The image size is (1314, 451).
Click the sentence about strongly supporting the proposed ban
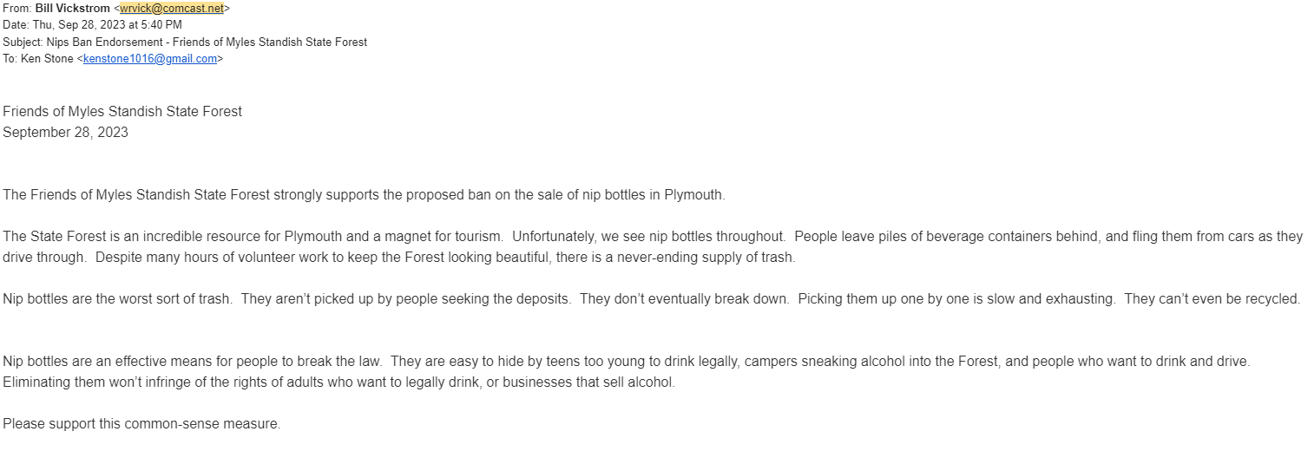tap(364, 194)
